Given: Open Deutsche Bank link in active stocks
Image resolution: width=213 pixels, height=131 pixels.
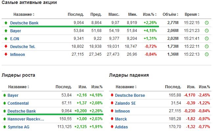Looking at the screenshot, I should pos(24,23).
